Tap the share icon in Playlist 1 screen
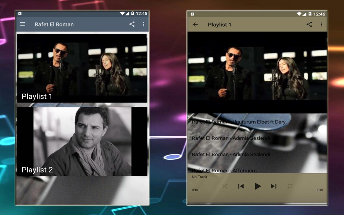 [x=309, y=24]
